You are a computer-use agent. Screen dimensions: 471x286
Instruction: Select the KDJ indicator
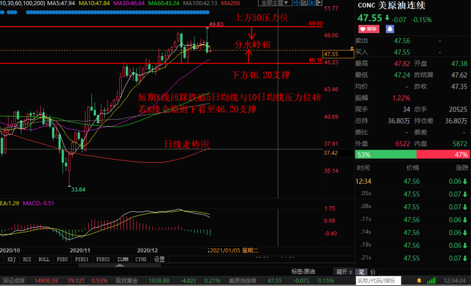11,259
